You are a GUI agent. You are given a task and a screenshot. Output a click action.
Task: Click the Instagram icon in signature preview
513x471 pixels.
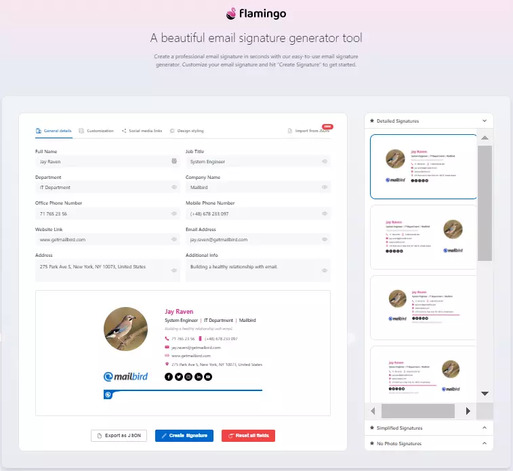(188, 377)
